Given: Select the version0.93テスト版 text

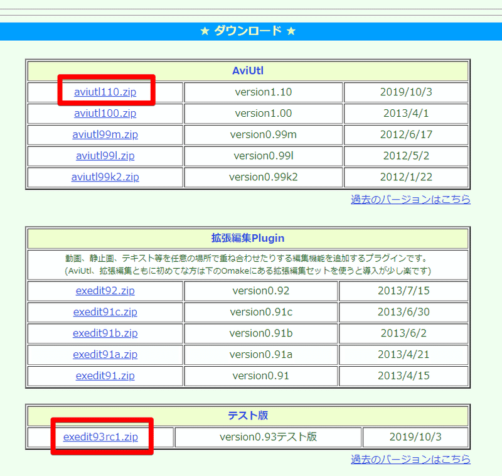Looking at the screenshot, I should 268,437.
